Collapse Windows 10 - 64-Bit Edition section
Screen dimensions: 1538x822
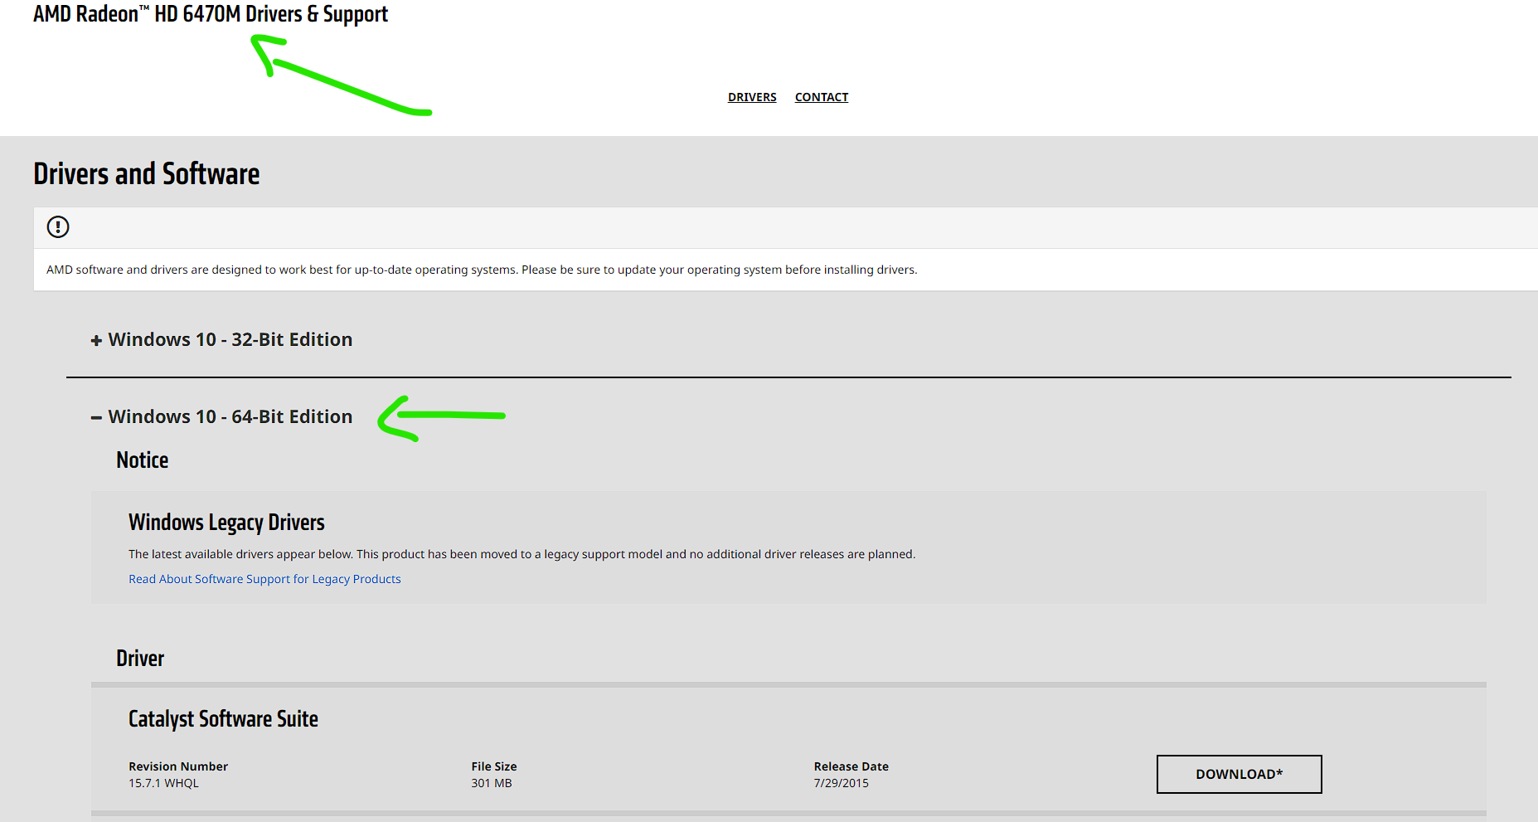pyautogui.click(x=221, y=416)
